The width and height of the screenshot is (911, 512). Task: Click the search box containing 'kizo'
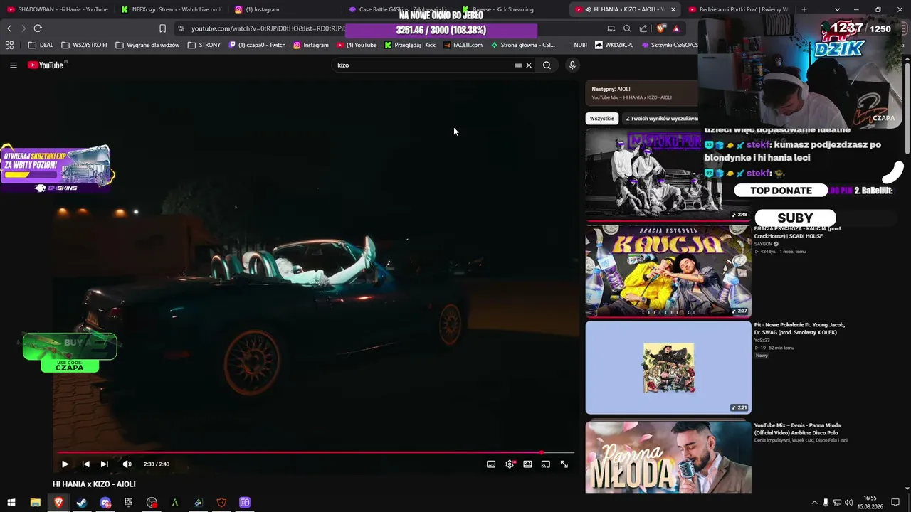[423, 65]
